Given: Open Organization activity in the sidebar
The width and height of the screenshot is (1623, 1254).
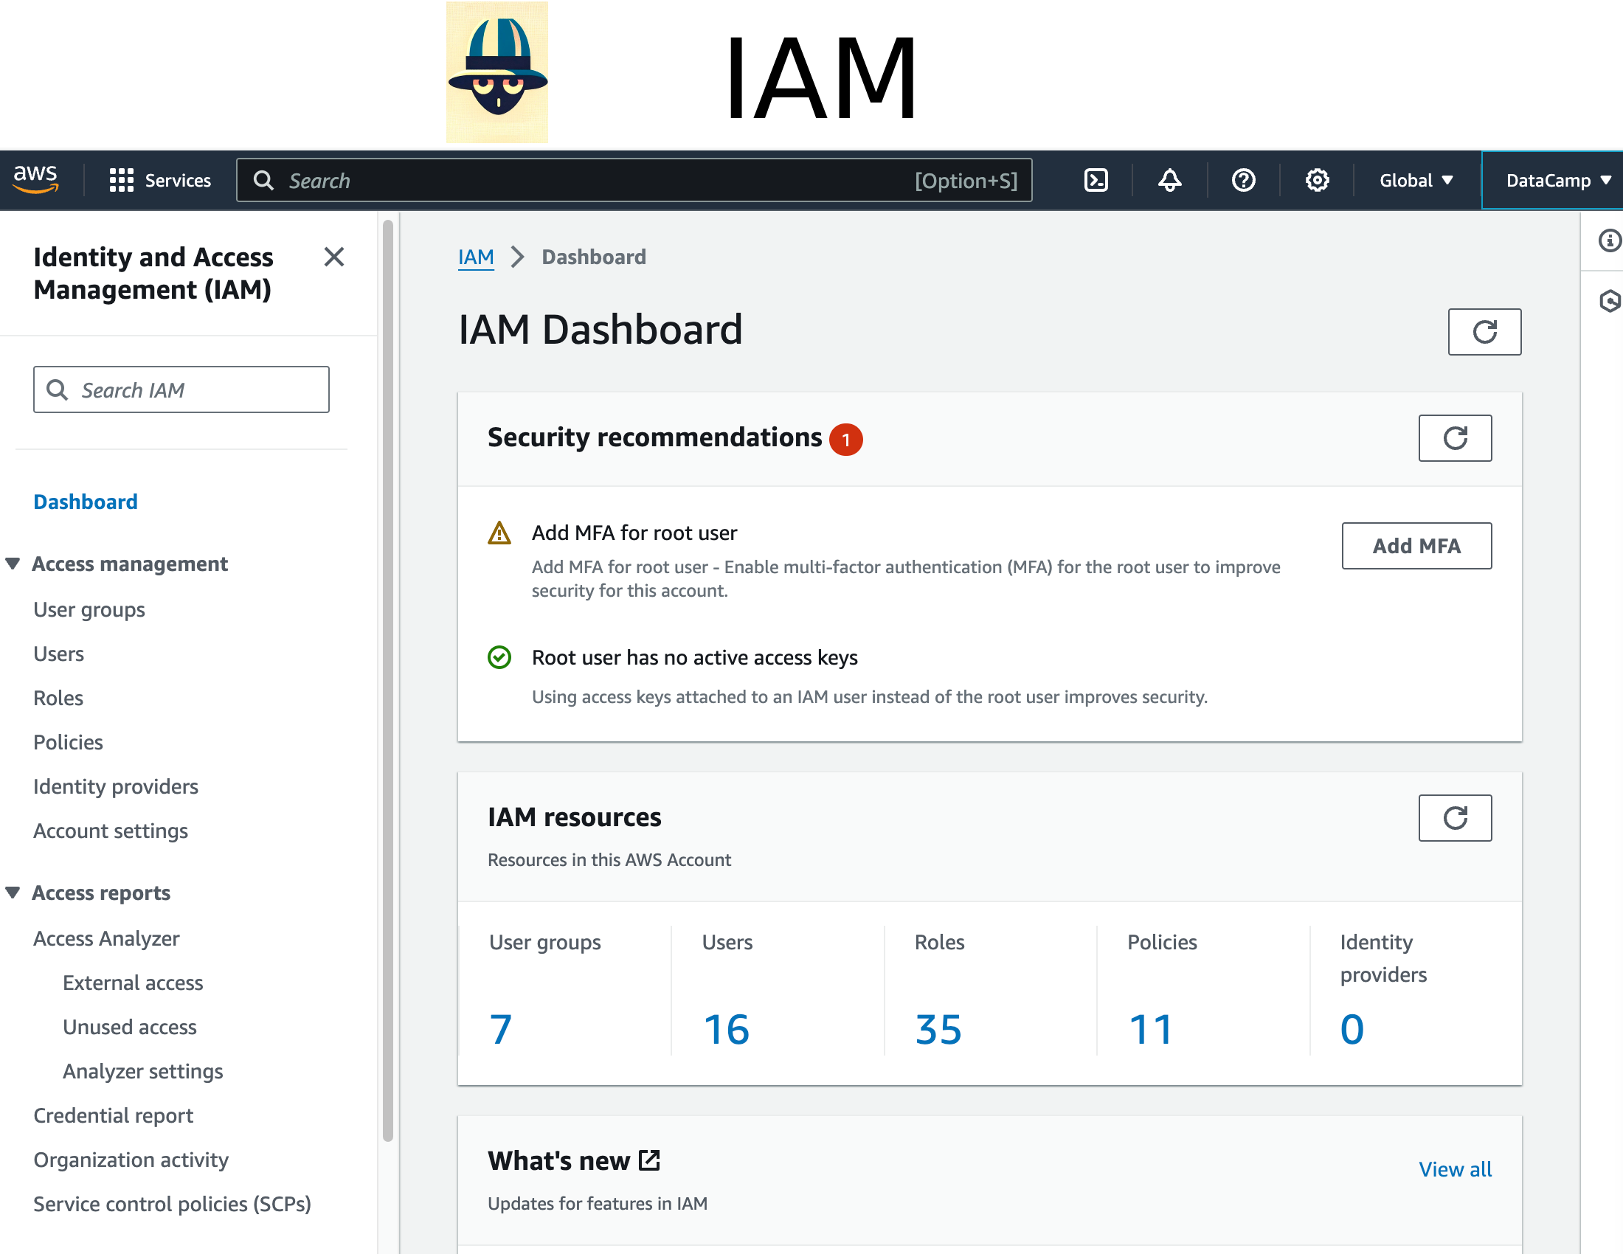Looking at the screenshot, I should click(131, 1160).
